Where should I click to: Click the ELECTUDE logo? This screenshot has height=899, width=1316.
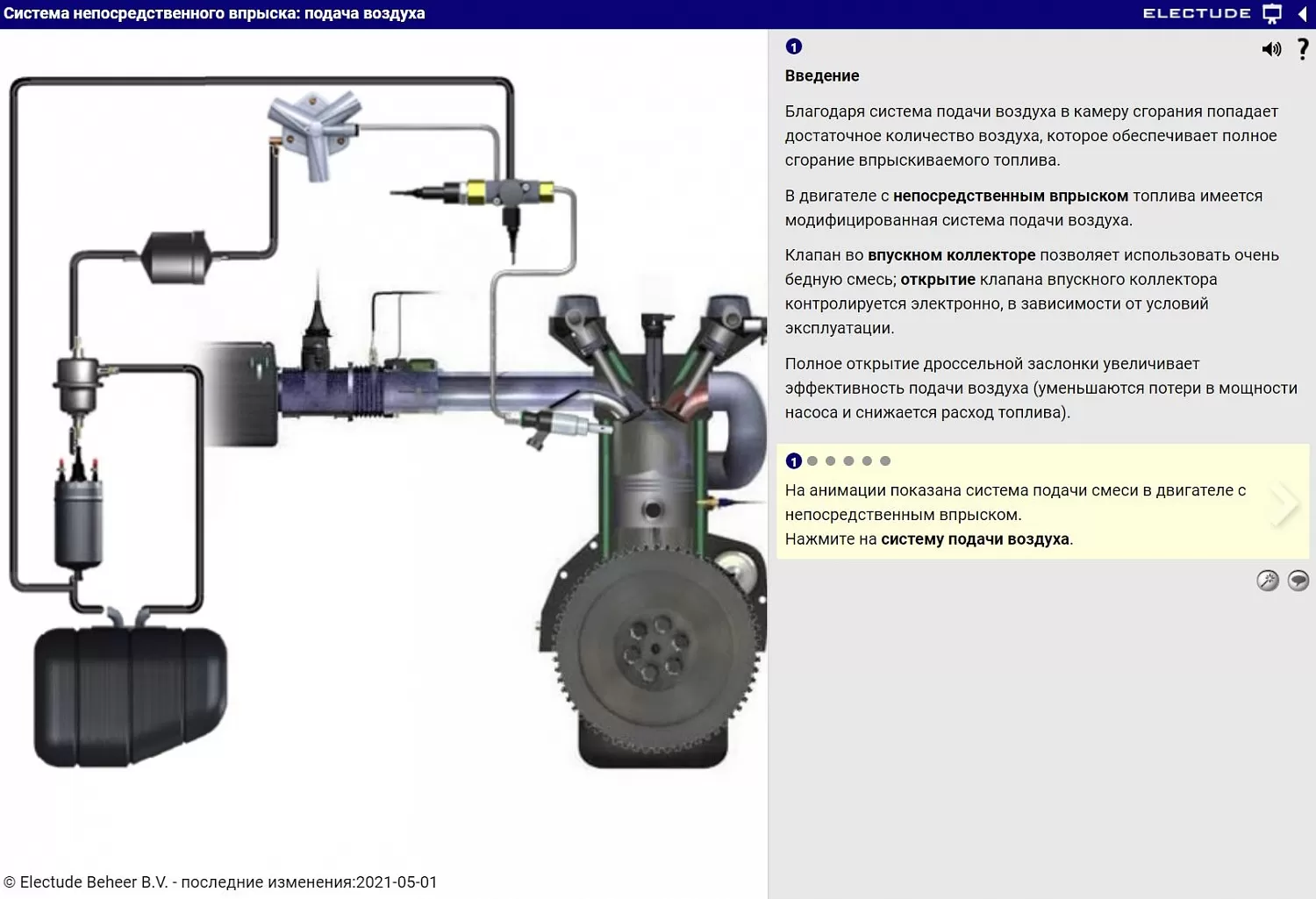point(1197,13)
